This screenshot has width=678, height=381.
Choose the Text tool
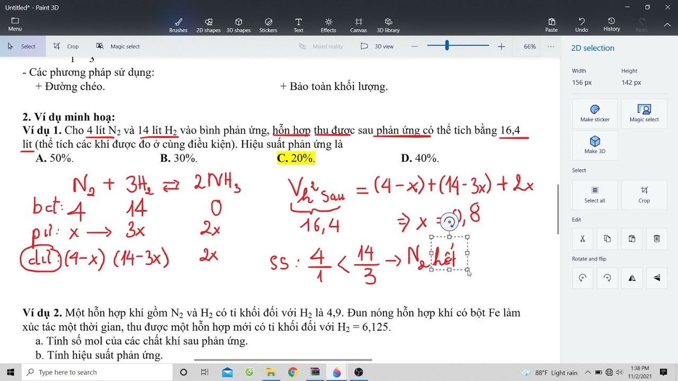click(x=298, y=25)
